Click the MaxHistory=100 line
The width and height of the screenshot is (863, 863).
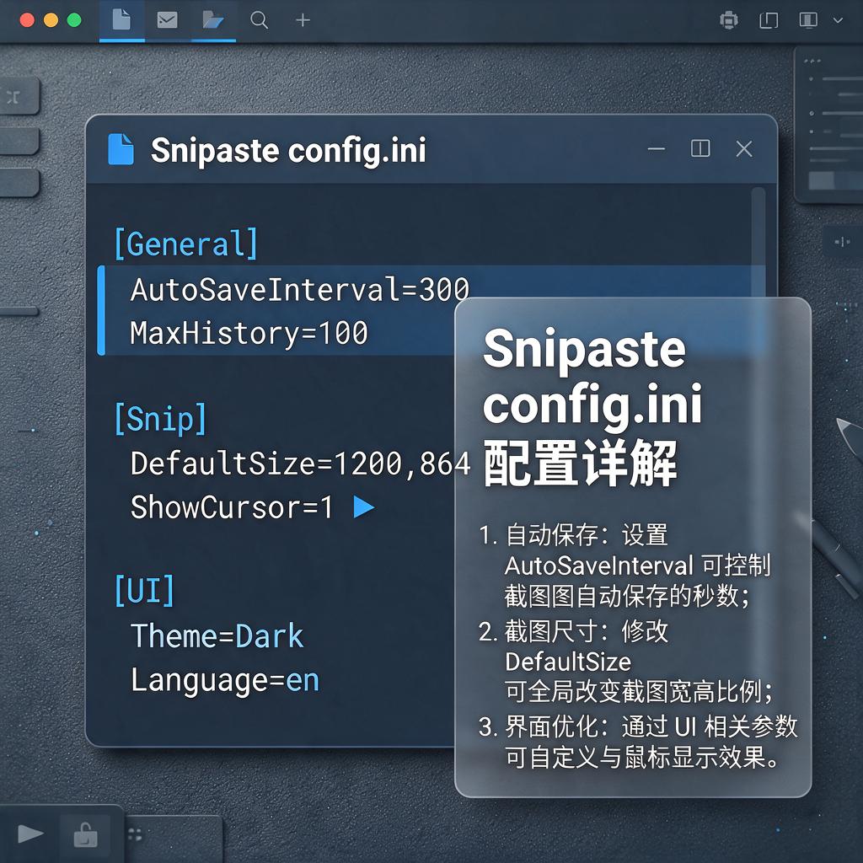point(249,332)
